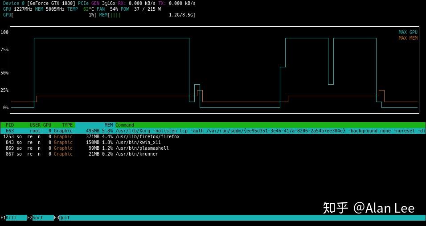Click the 1.2% memory percentage of plasmashell
The width and height of the screenshot is (426, 226).
tap(107, 148)
